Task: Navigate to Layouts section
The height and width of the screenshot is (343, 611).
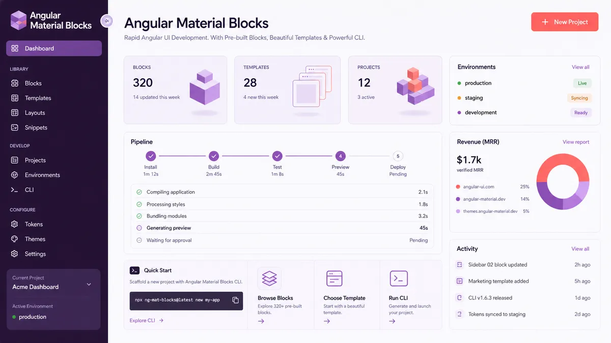Action: 35,113
